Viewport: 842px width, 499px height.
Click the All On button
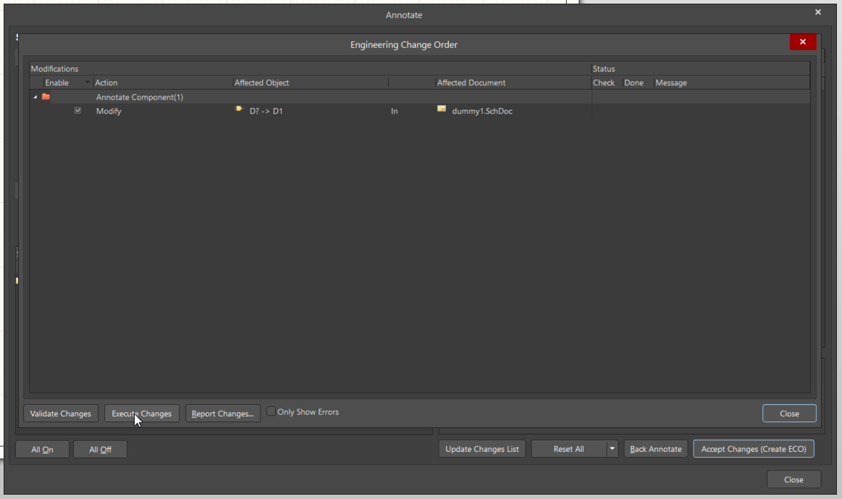click(x=42, y=450)
